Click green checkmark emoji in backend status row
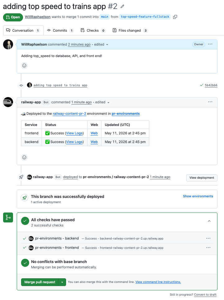Image resolution: width=224 pixels, height=300 pixels. point(47,142)
